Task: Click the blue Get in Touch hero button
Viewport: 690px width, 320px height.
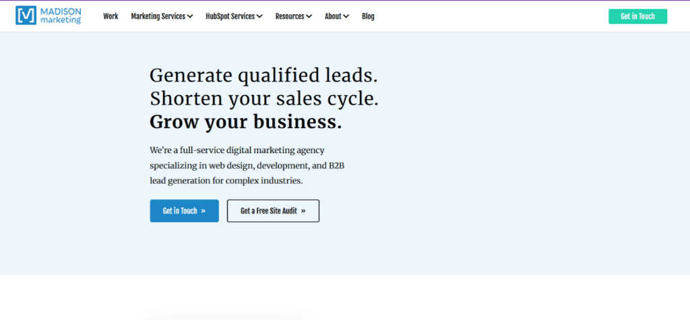Action: coord(184,211)
